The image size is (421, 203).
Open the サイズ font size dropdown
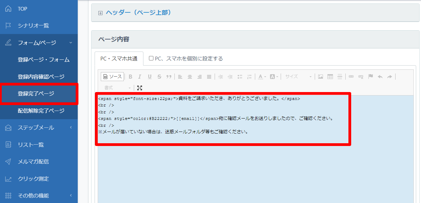click(x=298, y=77)
